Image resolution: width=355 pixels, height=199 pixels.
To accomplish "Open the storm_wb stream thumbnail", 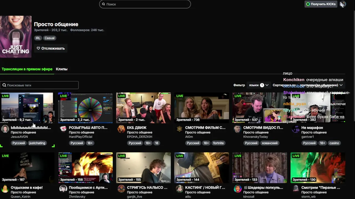I will tap(318, 167).
